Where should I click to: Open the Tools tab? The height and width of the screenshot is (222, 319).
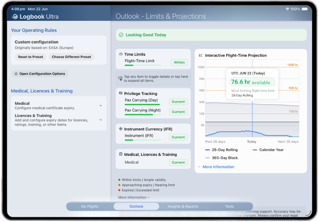pos(229,207)
